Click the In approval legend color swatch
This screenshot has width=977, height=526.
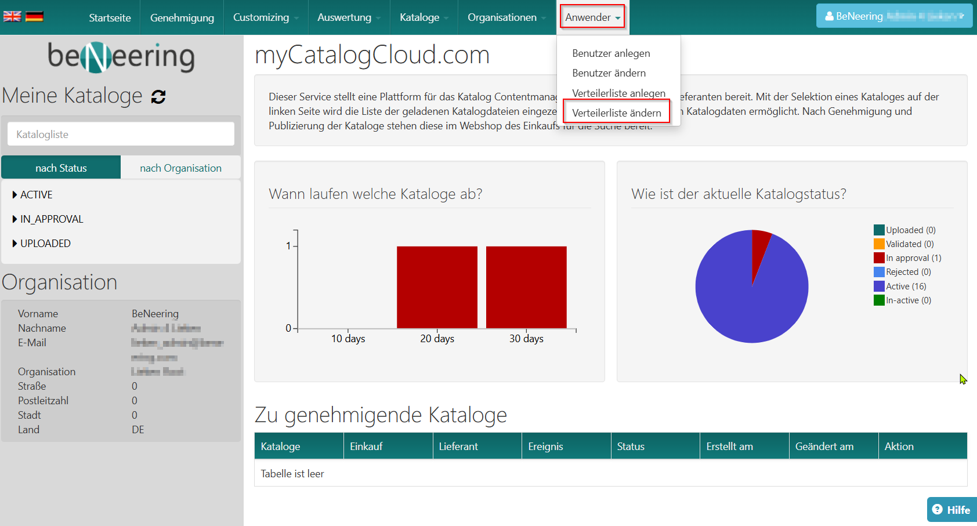click(879, 258)
